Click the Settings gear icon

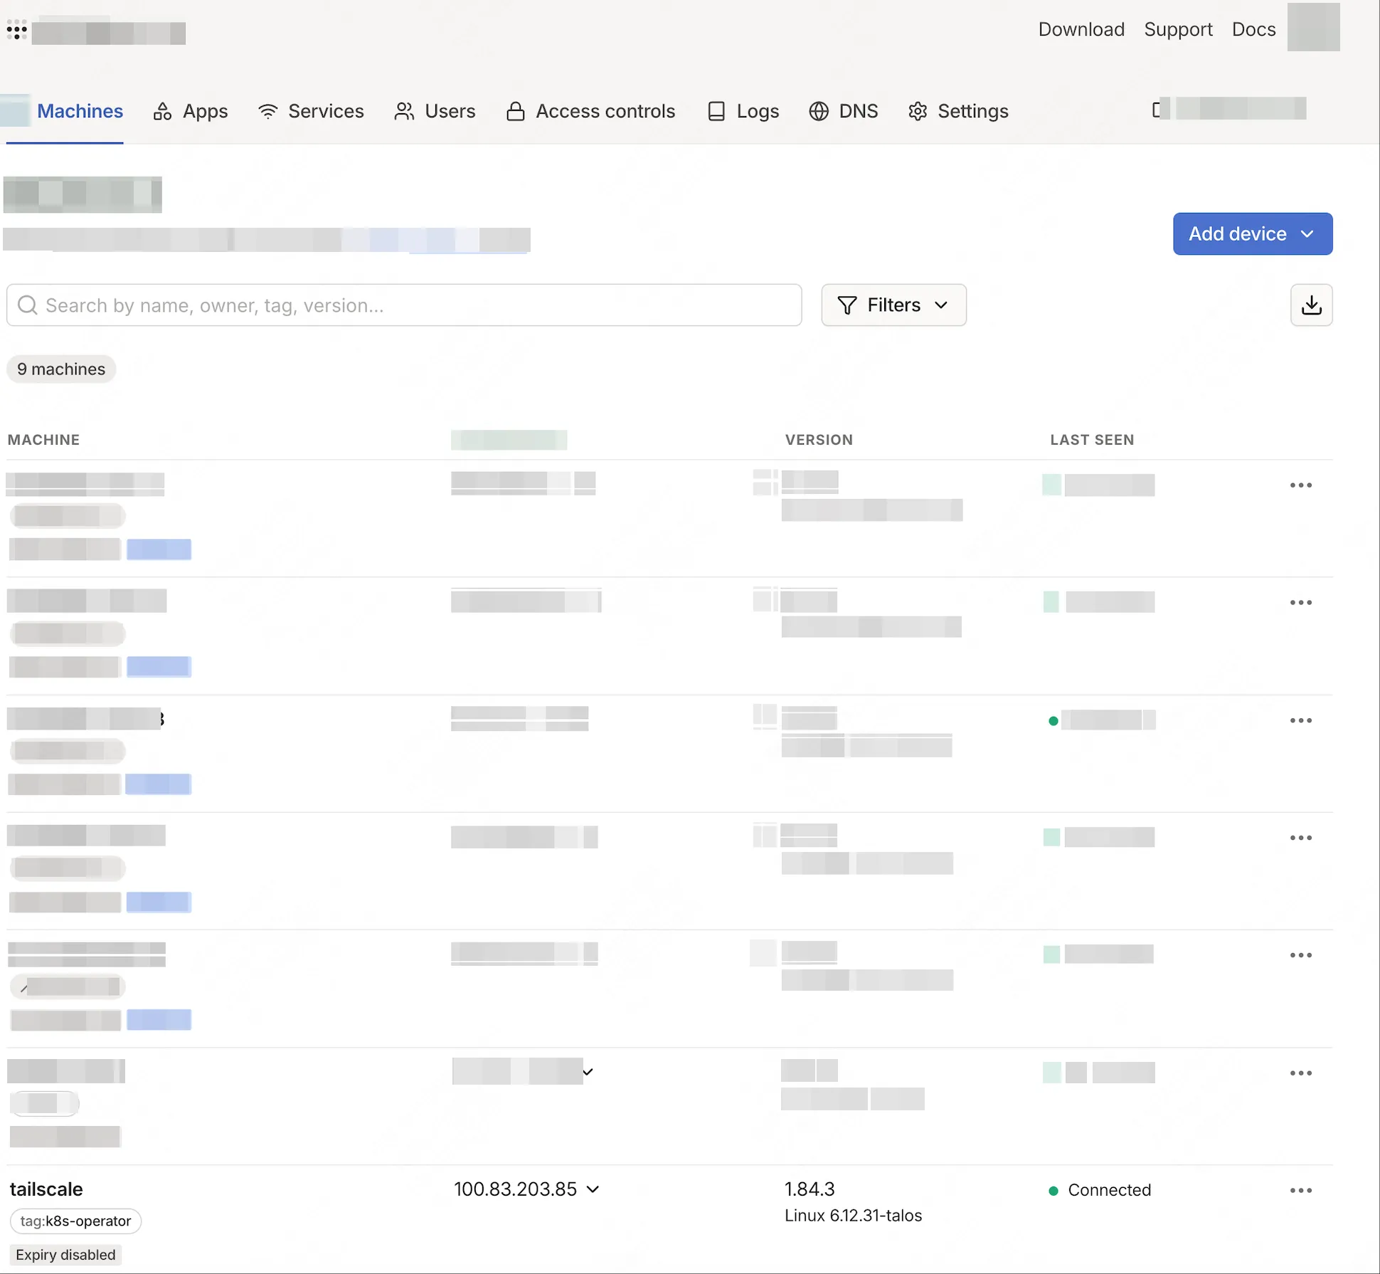click(x=918, y=111)
